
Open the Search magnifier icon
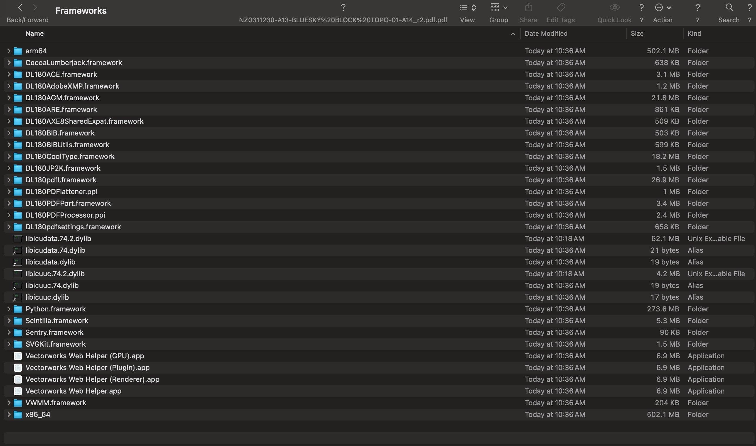pos(729,8)
